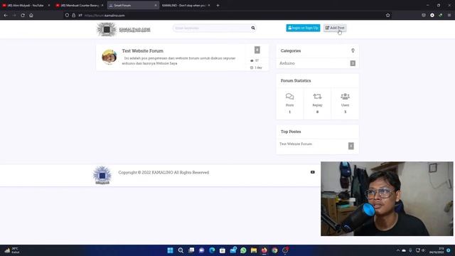Image resolution: width=455 pixels, height=256 pixels.
Task: Open the Test Website Forum post title
Action: 142,50
